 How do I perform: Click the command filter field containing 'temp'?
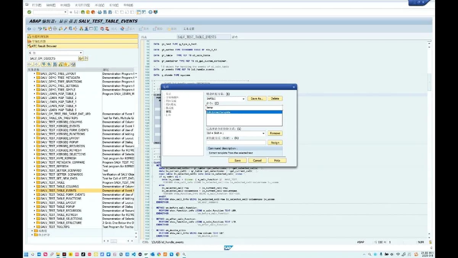[244, 107]
